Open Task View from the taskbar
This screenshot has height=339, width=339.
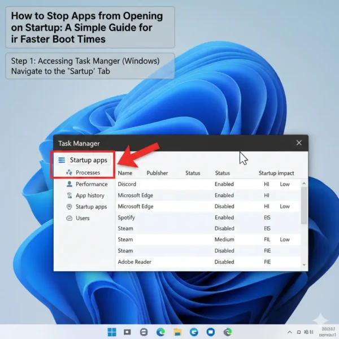click(x=127, y=332)
